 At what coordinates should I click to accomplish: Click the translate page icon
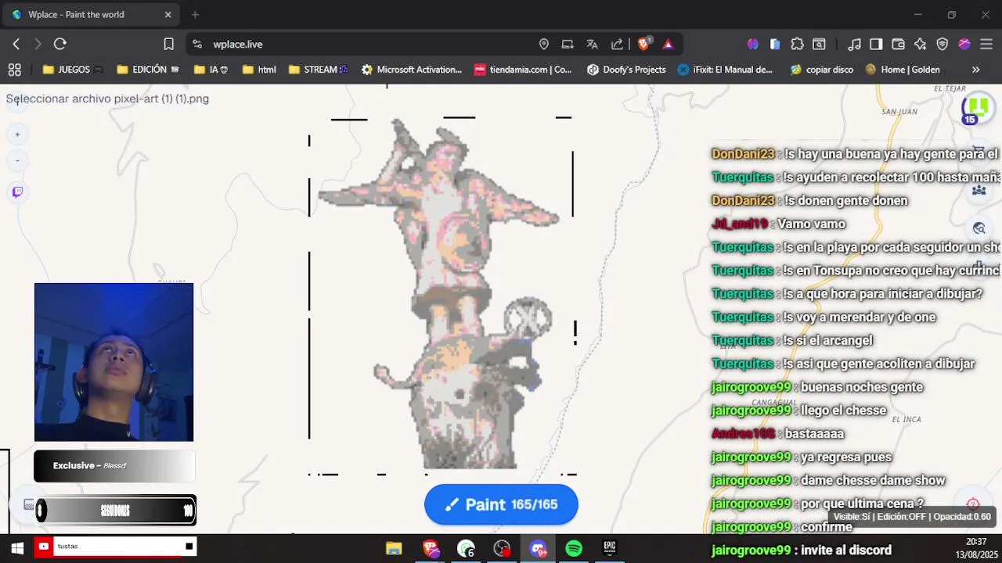point(592,45)
